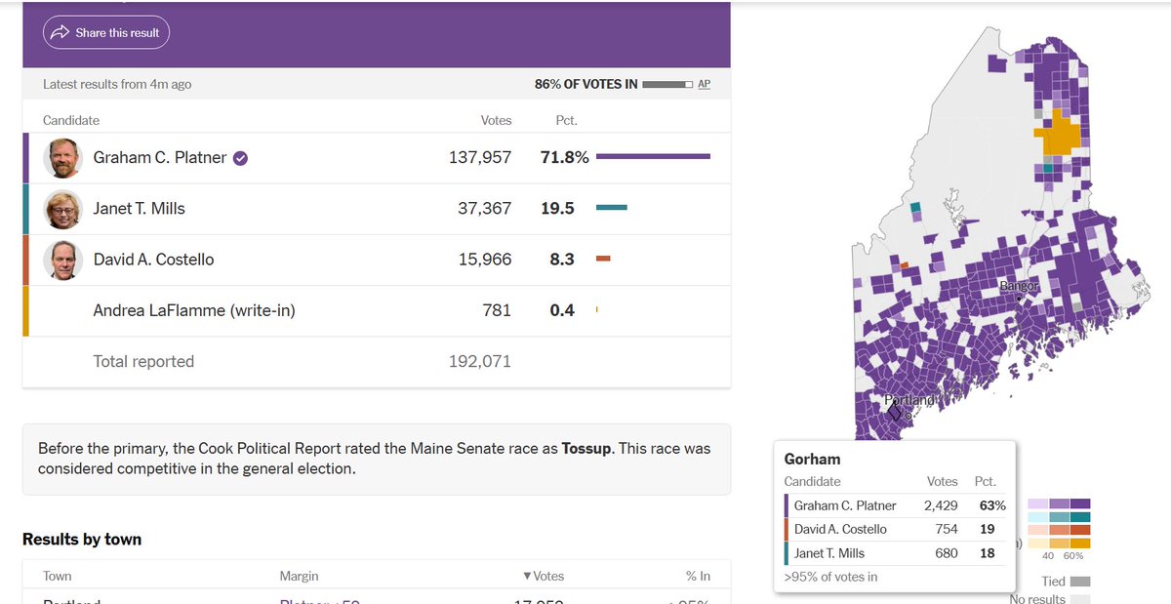The width and height of the screenshot is (1171, 604).
Task: Click Janet T. Mills row in Gorham tooltip
Action: (x=895, y=553)
